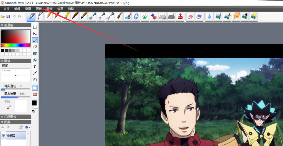Select the green grass brush
This screenshot has width=283, height=146.
tap(145, 17)
